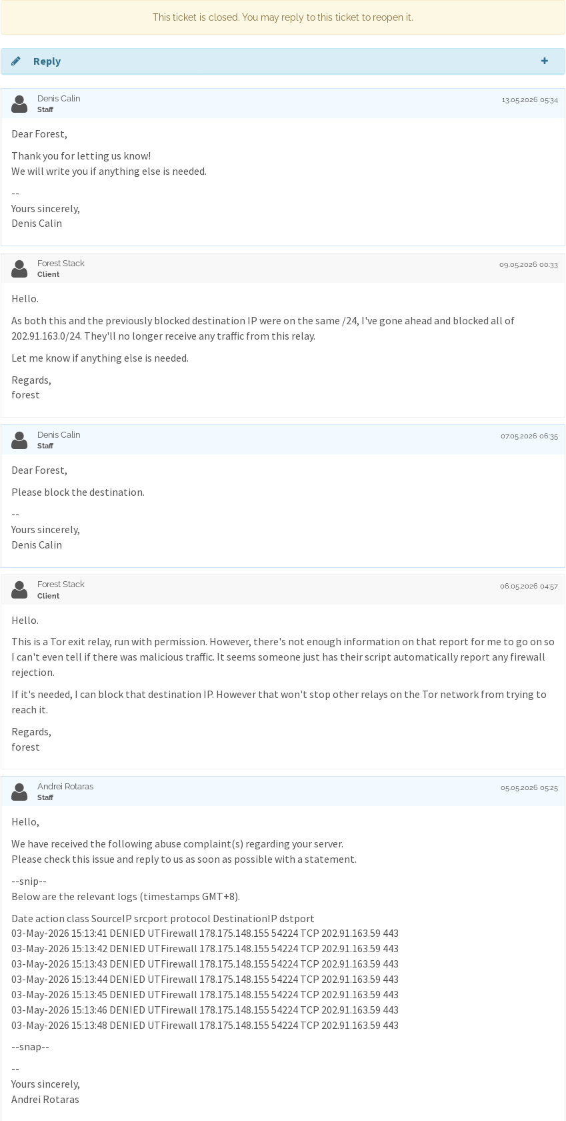This screenshot has height=1121, width=566.
Task: Click the ticket closed notification banner
Action: 283,17
